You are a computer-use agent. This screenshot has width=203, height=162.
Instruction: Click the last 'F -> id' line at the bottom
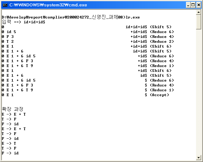click(x=10, y=153)
